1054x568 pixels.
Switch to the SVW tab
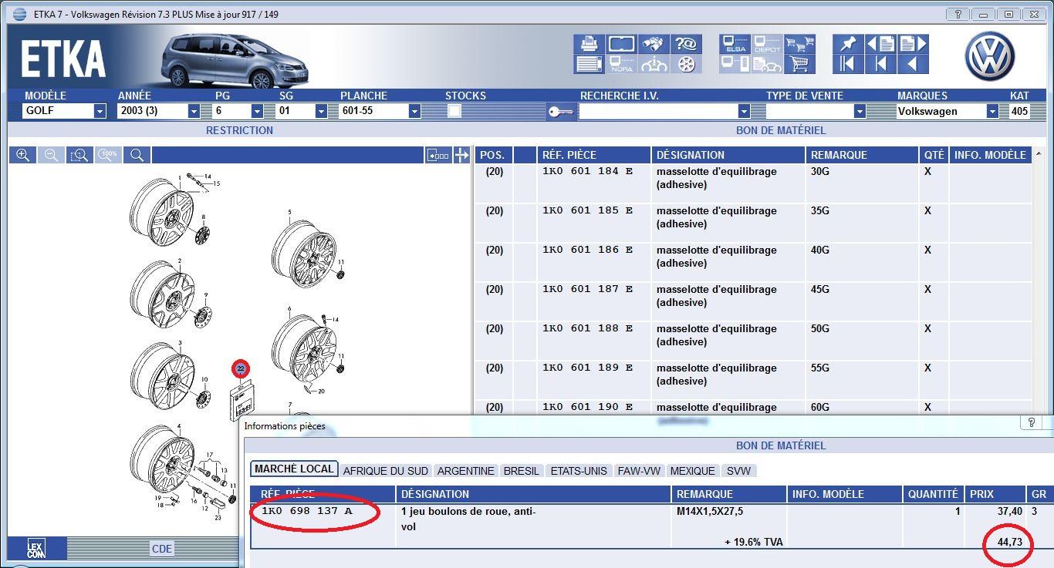[738, 471]
